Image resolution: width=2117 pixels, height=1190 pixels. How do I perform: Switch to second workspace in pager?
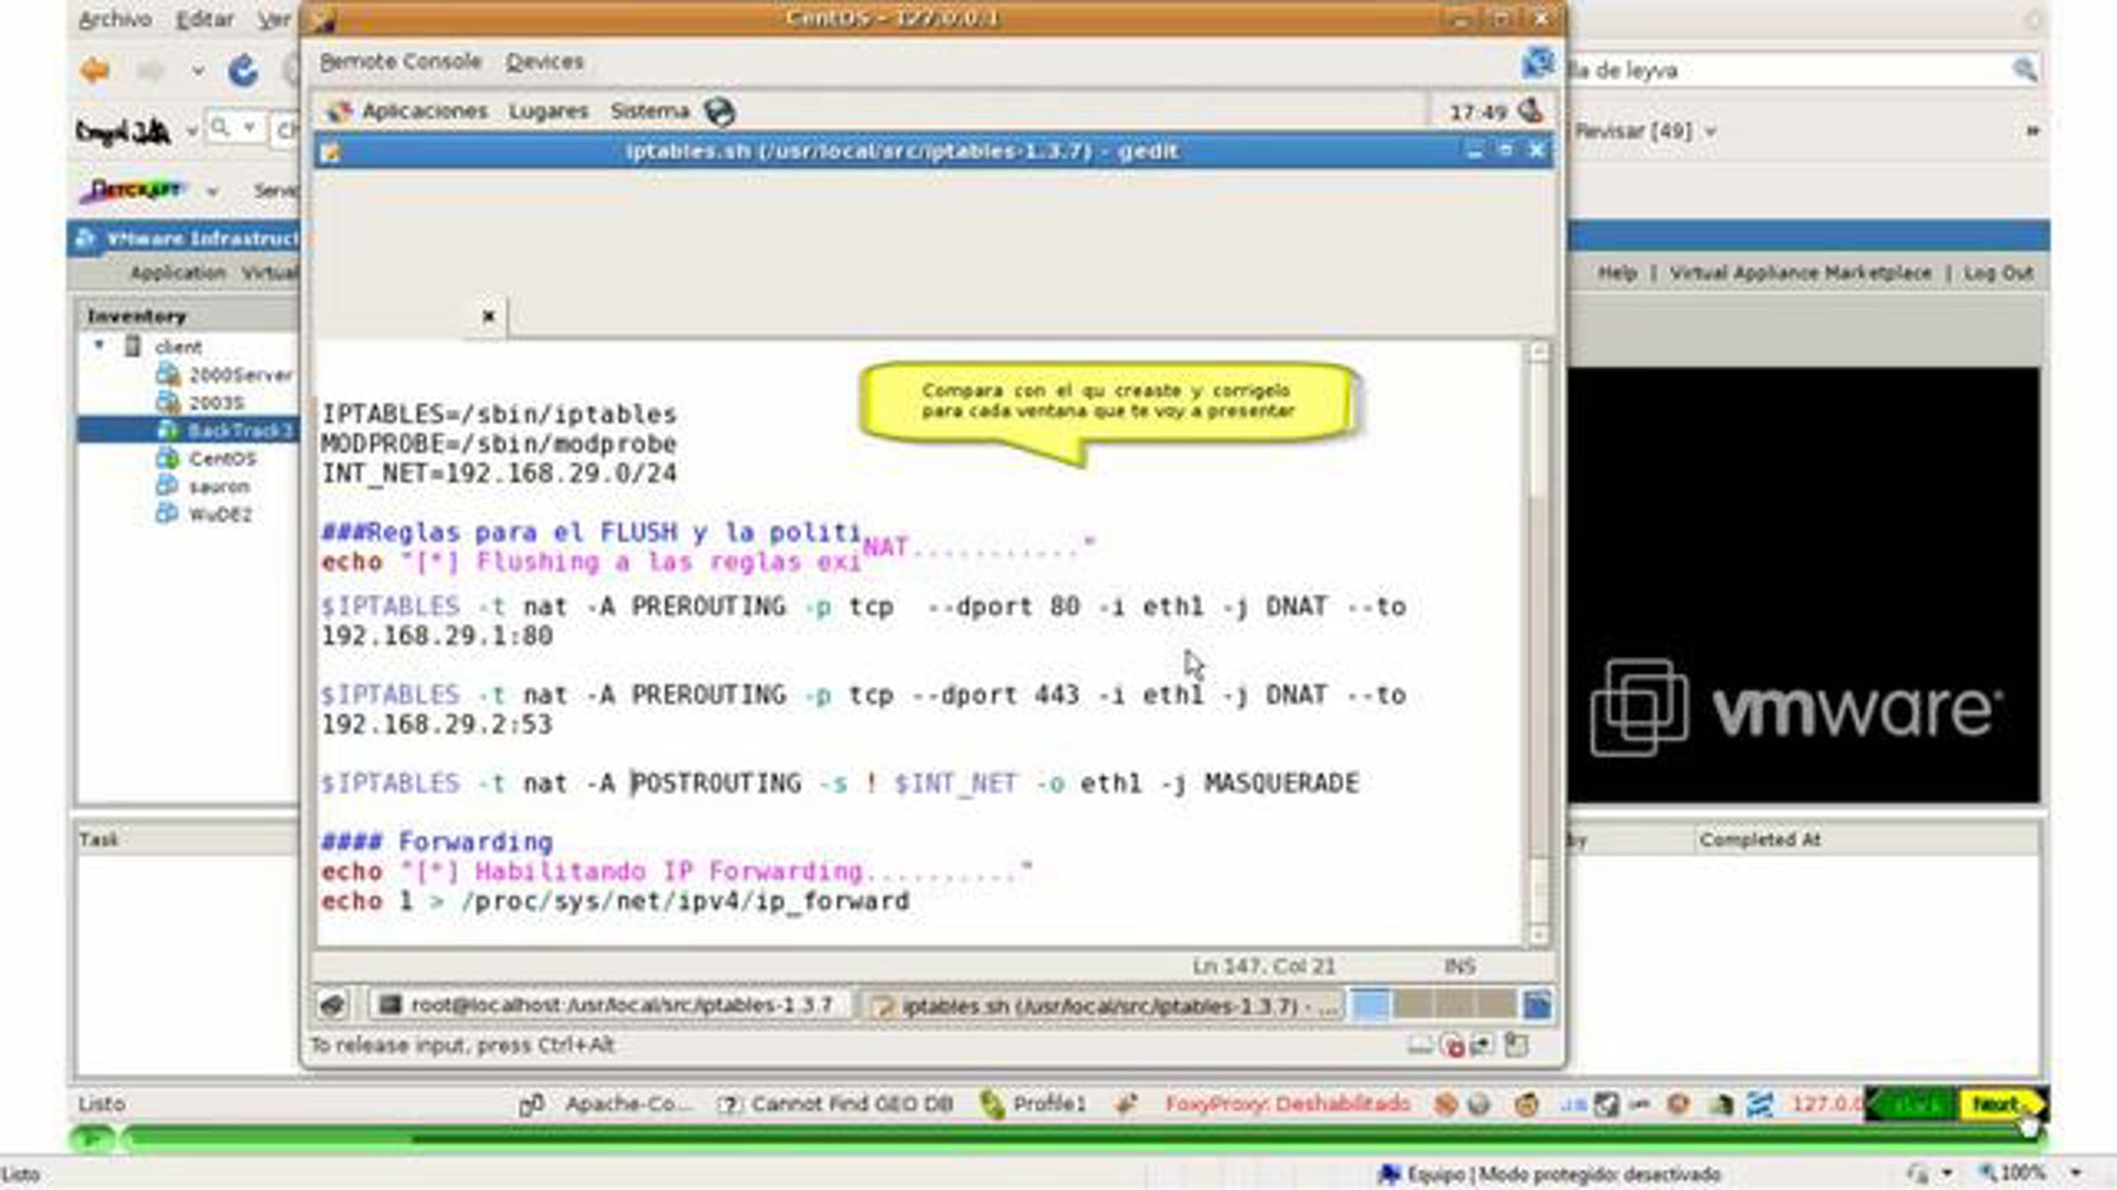click(x=1414, y=1005)
